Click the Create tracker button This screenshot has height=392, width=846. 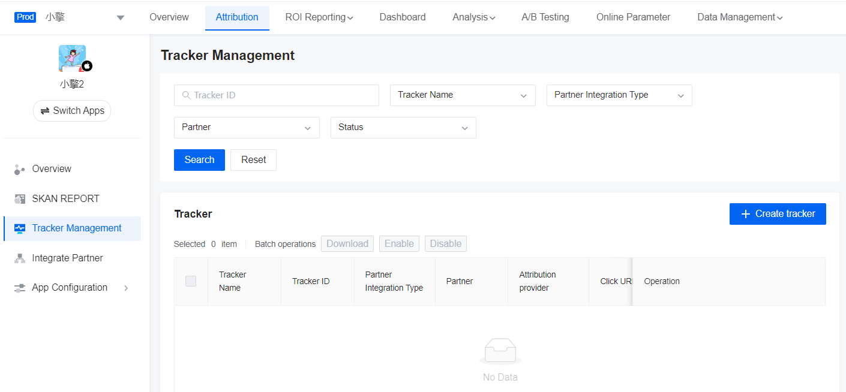coord(778,213)
